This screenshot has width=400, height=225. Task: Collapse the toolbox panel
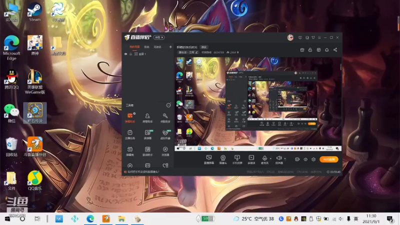coord(168,105)
